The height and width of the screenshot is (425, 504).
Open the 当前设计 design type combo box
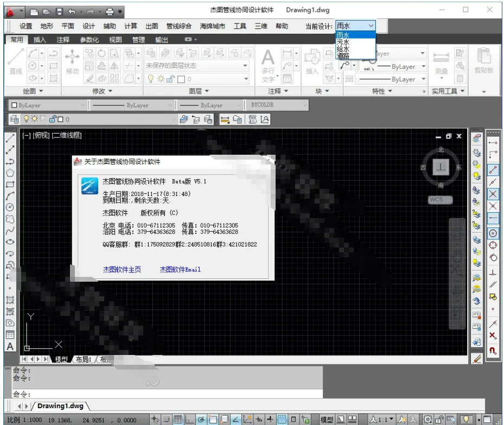pos(355,26)
